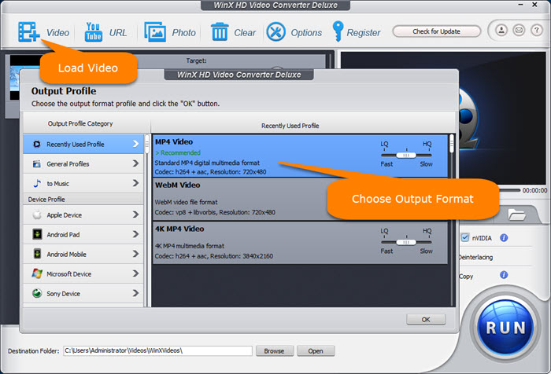Expand General Profiles chevron
551x374 pixels.
click(x=135, y=163)
